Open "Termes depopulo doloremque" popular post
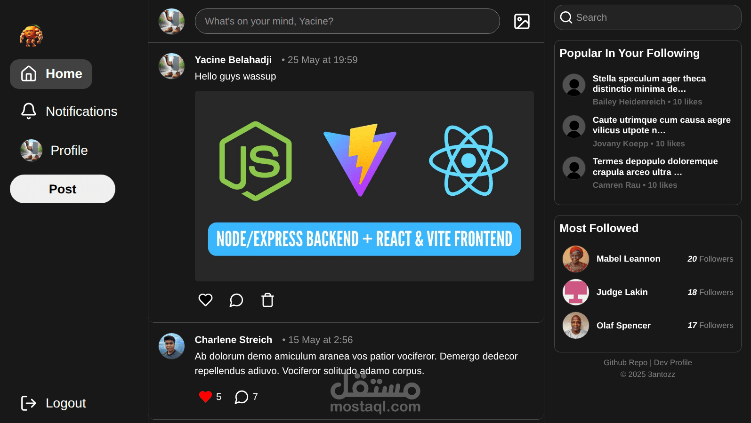The image size is (751, 423). [x=655, y=167]
